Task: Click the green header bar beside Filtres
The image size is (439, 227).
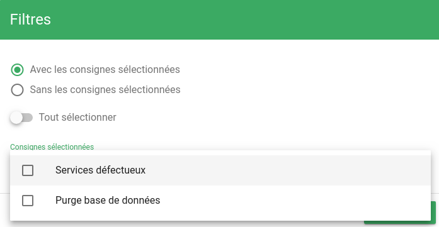Action: (244, 19)
